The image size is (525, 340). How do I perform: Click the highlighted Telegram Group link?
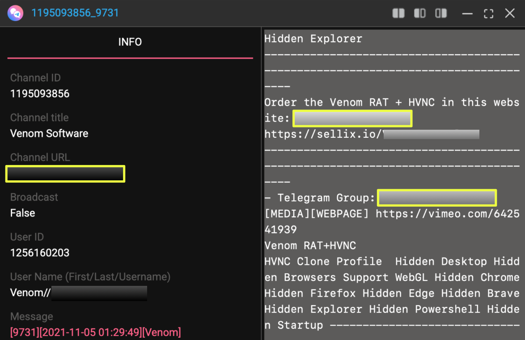click(436, 198)
